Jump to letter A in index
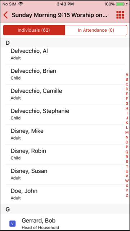130x231 pixels. (127, 74)
